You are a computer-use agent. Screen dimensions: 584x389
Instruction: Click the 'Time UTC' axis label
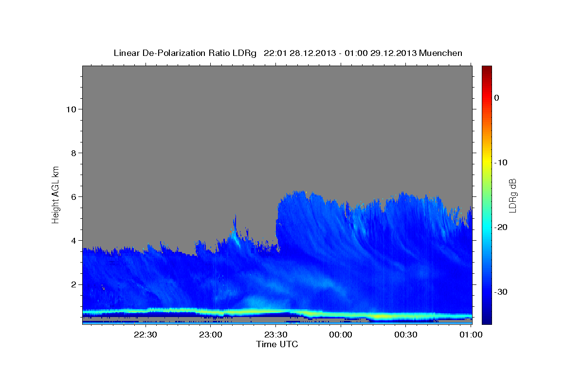277,344
